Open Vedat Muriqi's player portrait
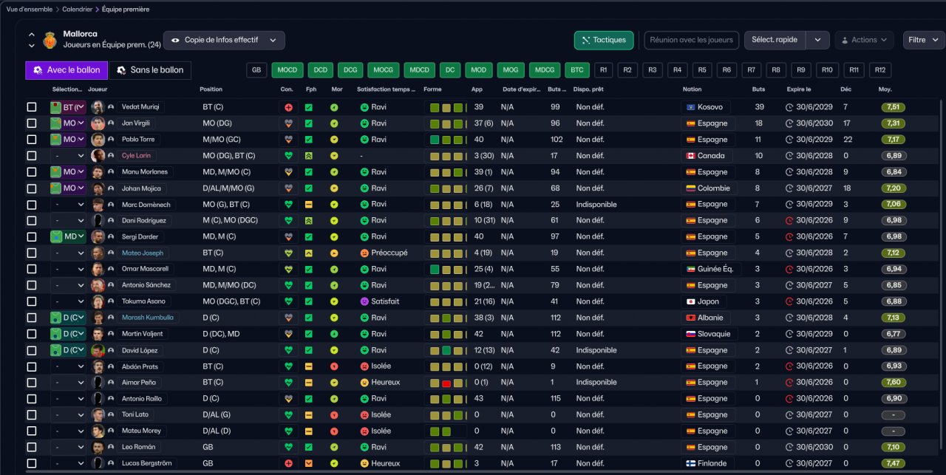The height and width of the screenshot is (475, 946). (x=98, y=107)
